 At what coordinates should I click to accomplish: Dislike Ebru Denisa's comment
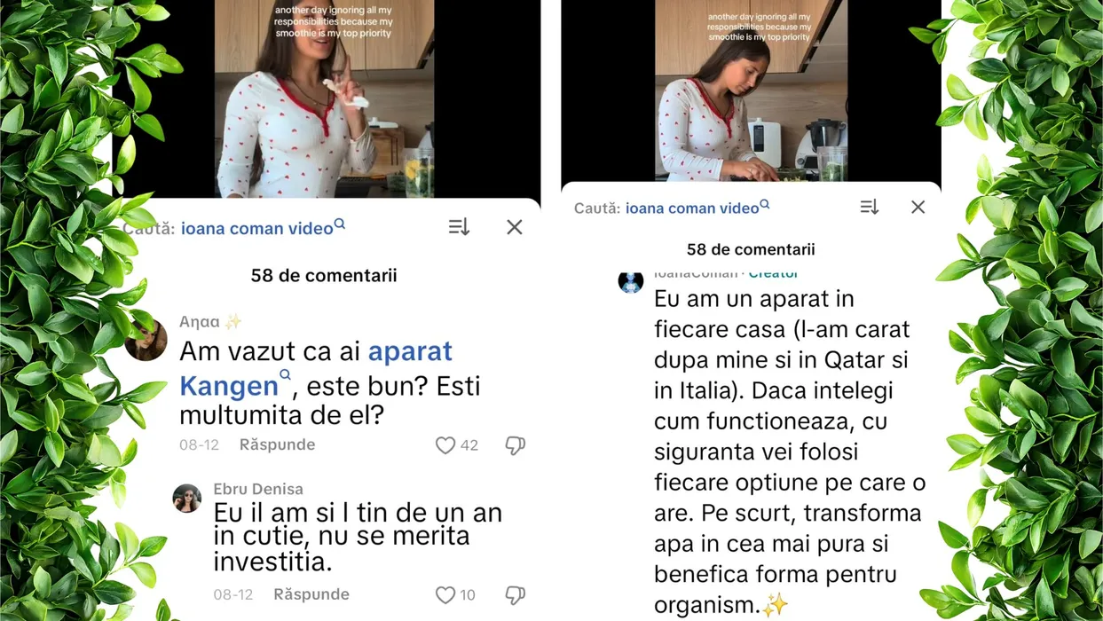[x=516, y=595]
